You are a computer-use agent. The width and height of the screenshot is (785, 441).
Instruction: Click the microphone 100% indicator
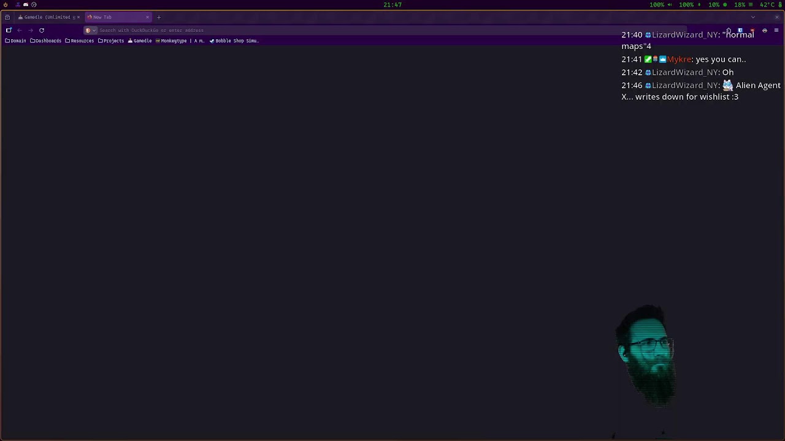690,5
